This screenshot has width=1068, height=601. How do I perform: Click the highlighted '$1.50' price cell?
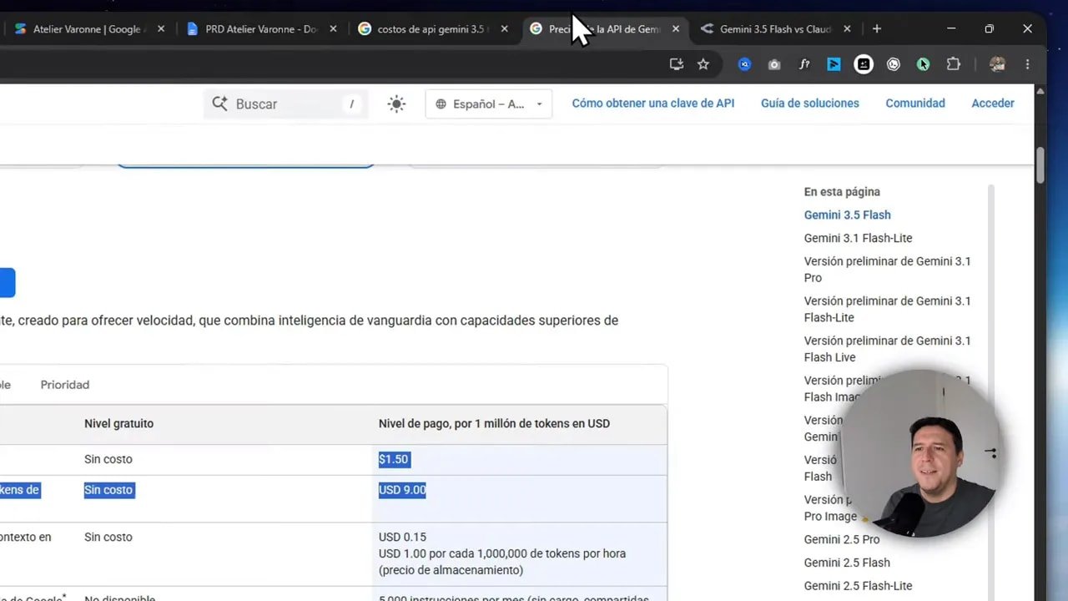(x=394, y=459)
